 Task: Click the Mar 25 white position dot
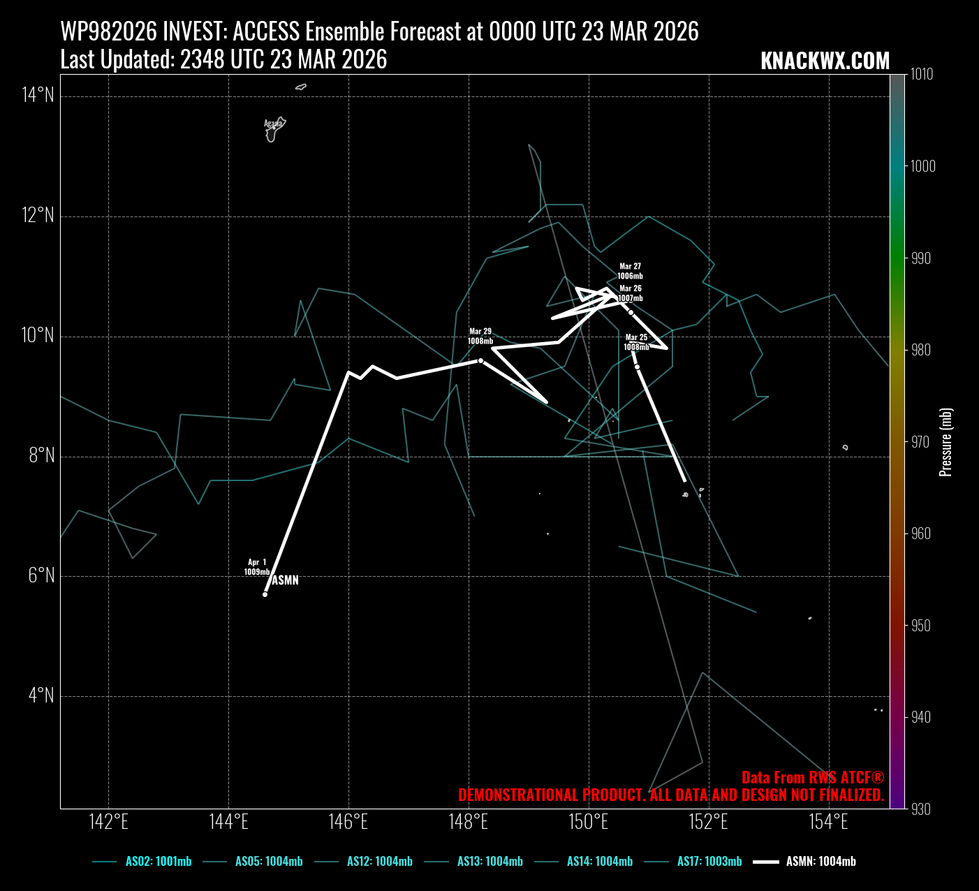click(x=637, y=367)
